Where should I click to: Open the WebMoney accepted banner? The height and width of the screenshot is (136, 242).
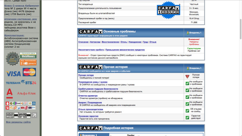tap(28, 55)
